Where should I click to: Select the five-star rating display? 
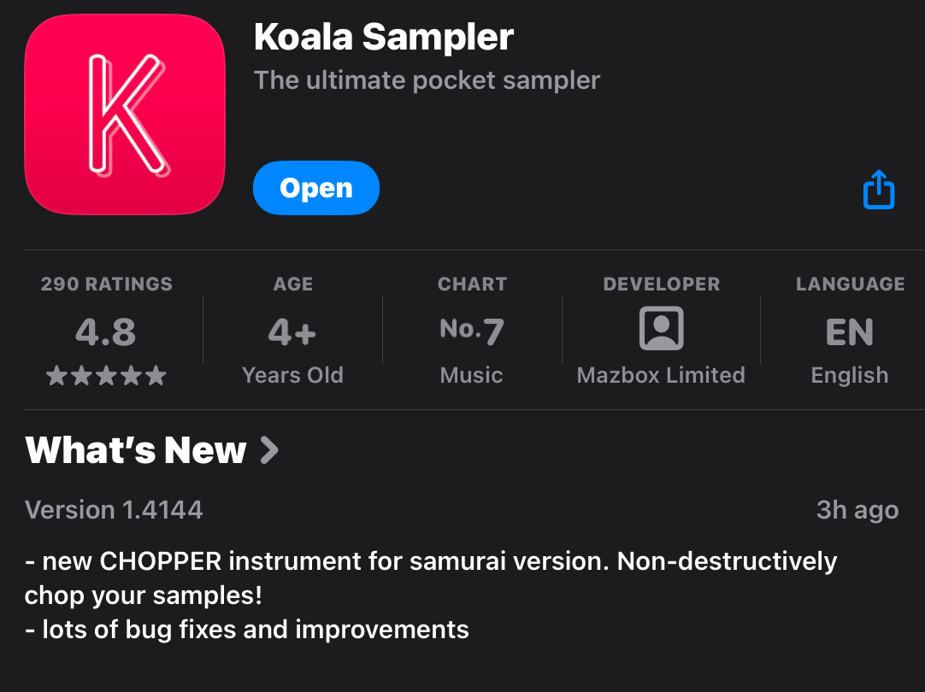point(106,374)
